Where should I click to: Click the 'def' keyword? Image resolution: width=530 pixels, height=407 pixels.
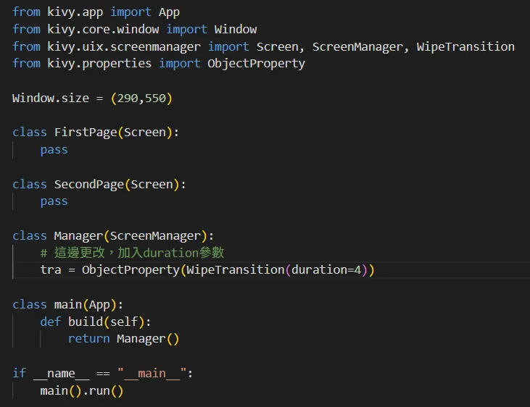pyautogui.click(x=51, y=322)
